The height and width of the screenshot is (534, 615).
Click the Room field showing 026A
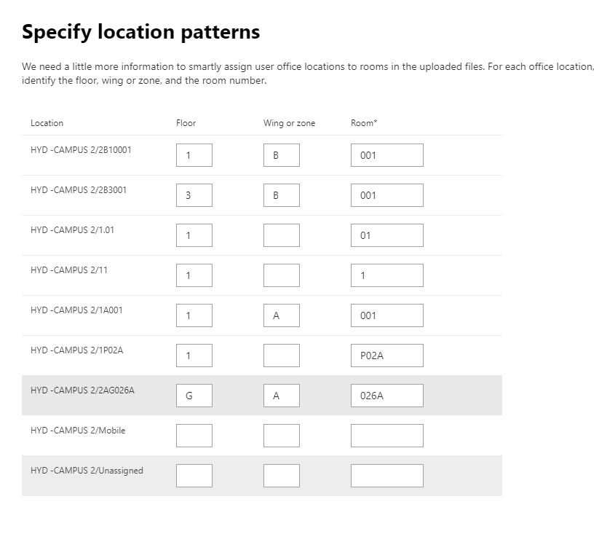click(x=386, y=395)
